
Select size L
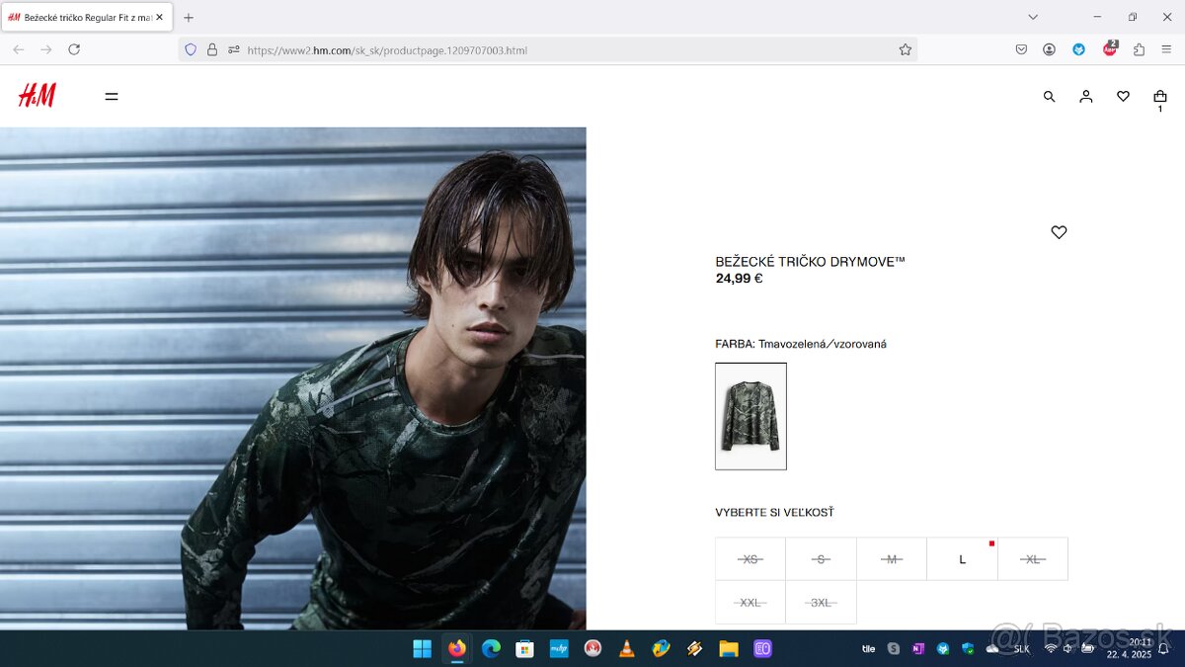(x=962, y=559)
